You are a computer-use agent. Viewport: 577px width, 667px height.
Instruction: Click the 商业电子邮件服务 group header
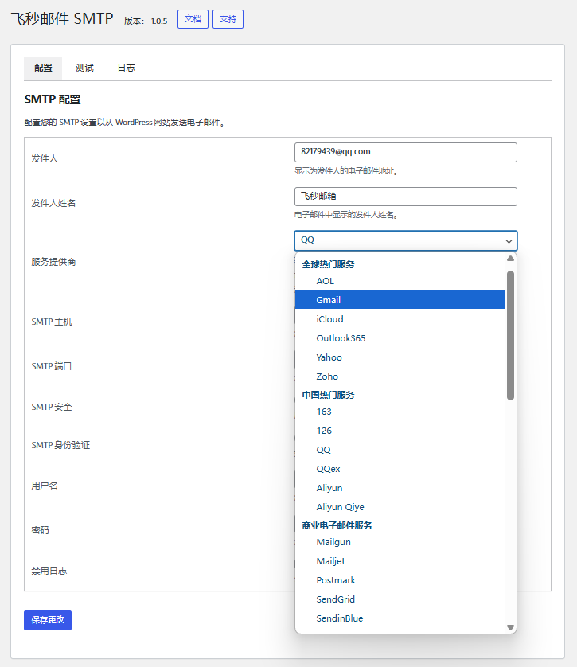pyautogui.click(x=337, y=526)
